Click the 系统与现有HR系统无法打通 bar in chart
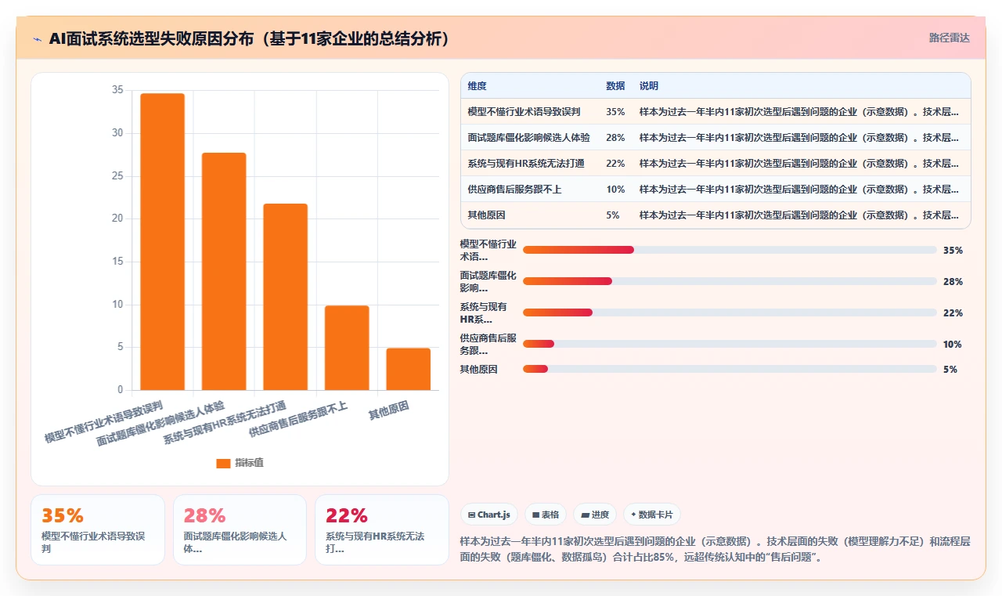1002x596 pixels. tap(285, 297)
